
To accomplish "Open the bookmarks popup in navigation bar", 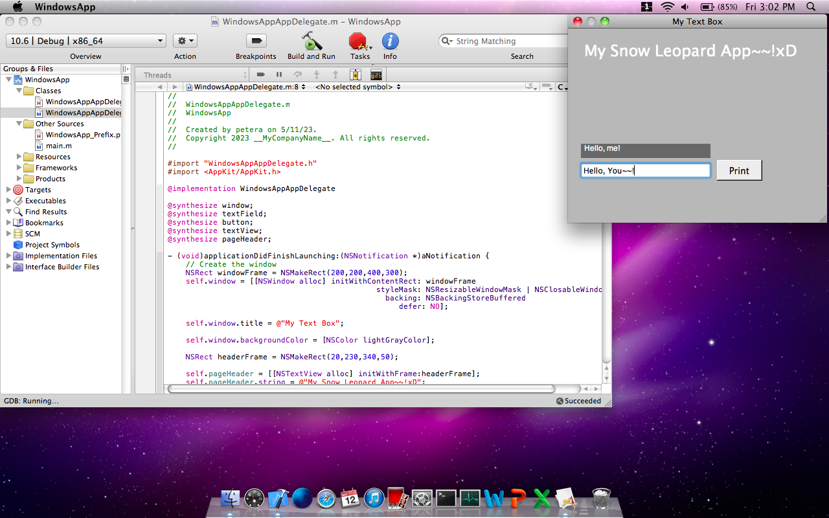I will coord(531,87).
